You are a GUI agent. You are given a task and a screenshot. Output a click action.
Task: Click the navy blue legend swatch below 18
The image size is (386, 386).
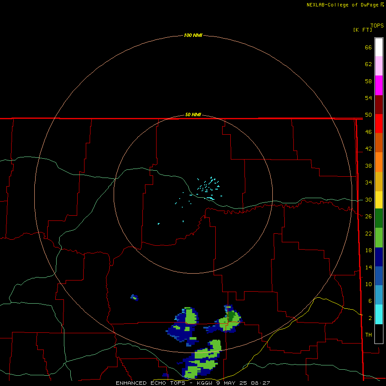click(x=379, y=257)
